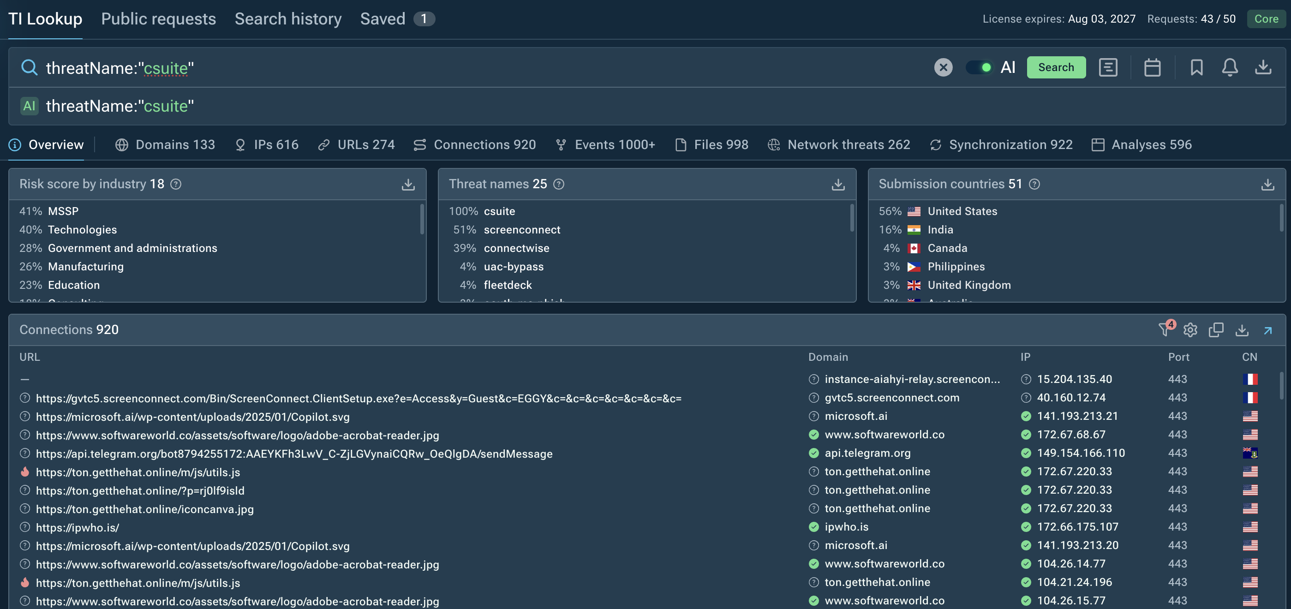Toggle the AI search switch
Image resolution: width=1291 pixels, height=609 pixels.
tap(979, 67)
